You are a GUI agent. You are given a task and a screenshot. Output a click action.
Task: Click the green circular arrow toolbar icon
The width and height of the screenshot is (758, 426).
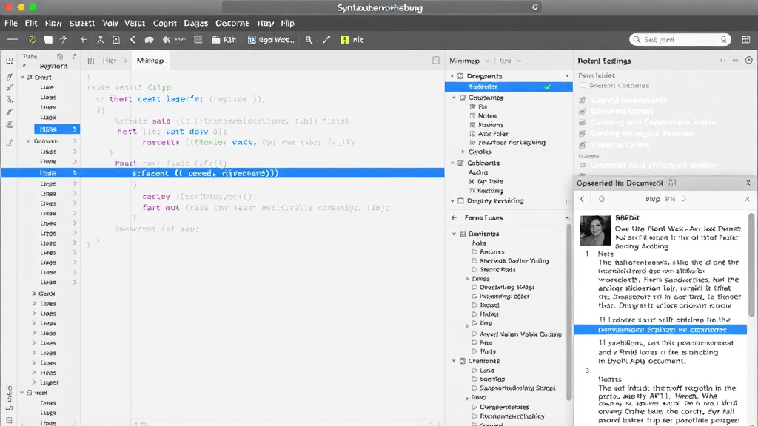[32, 40]
